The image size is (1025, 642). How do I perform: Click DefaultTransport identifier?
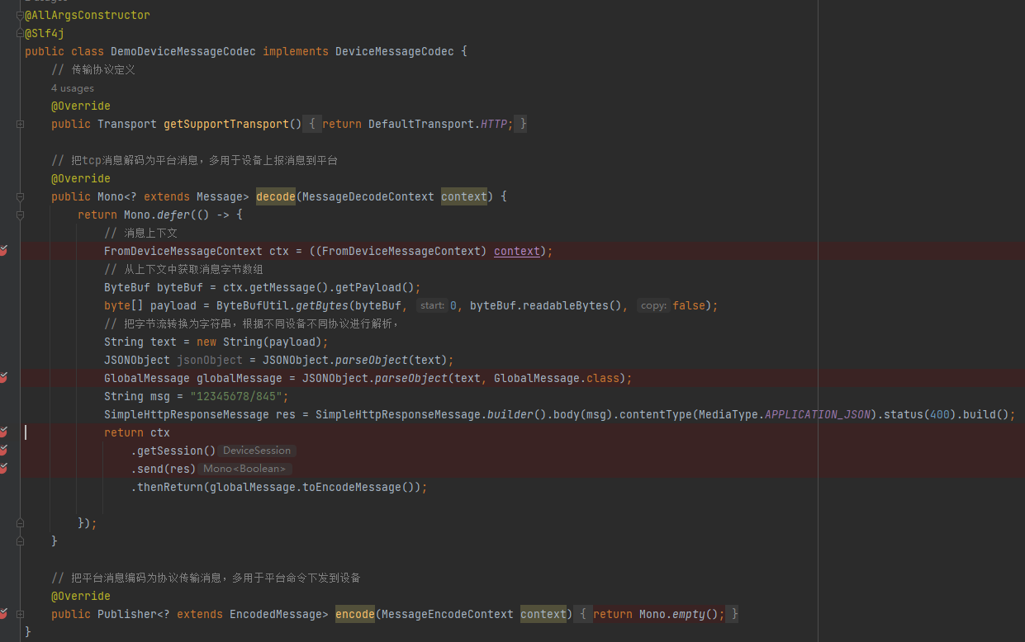pos(421,124)
